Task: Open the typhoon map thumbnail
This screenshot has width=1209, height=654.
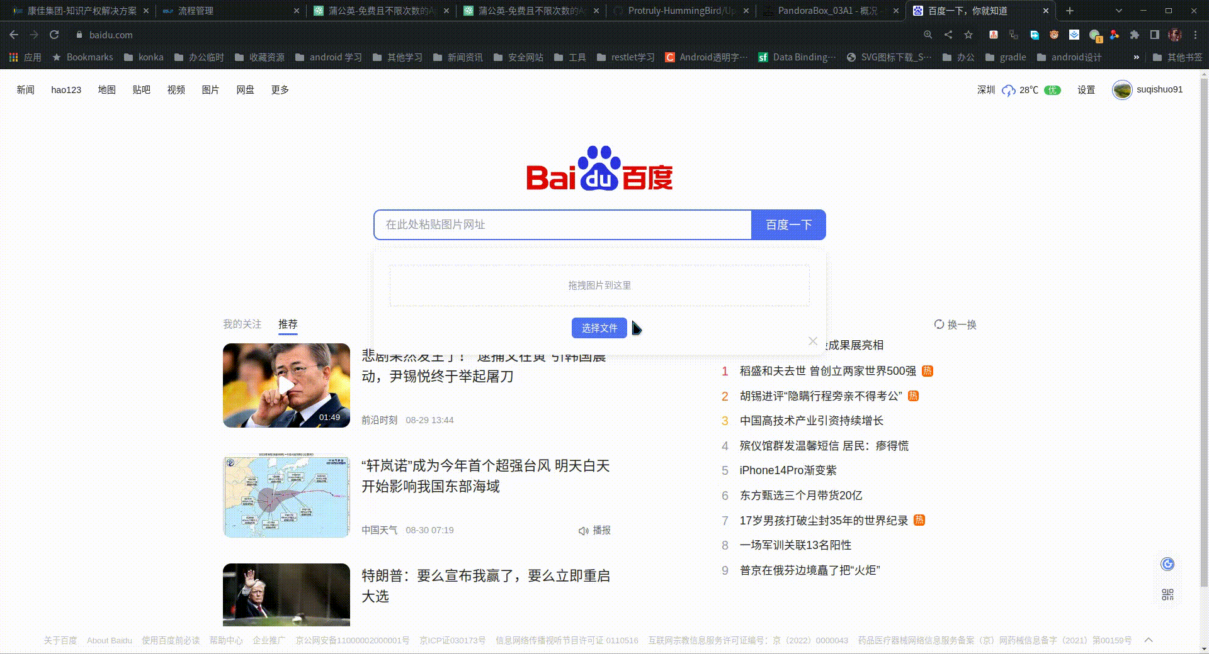Action: [x=287, y=496]
